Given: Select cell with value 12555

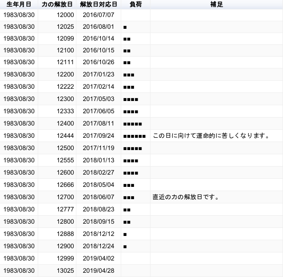Looking at the screenshot, I should tap(57, 160).
